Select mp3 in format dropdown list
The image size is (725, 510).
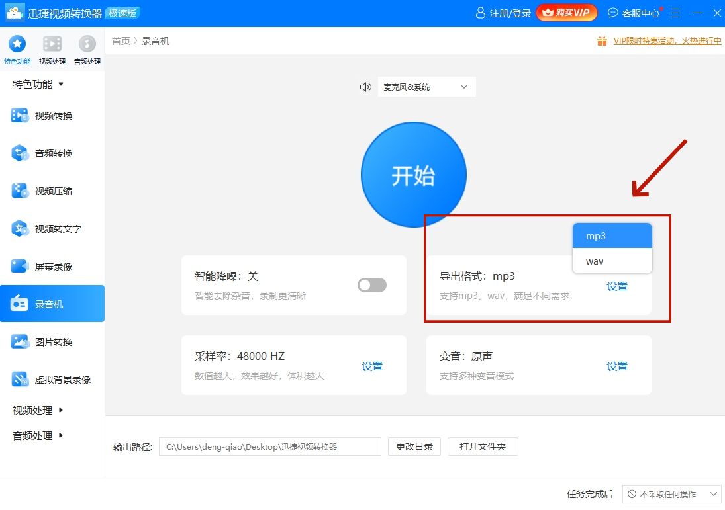point(612,236)
